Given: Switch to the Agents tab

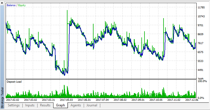Looking at the screenshot, I should [x=76, y=105].
